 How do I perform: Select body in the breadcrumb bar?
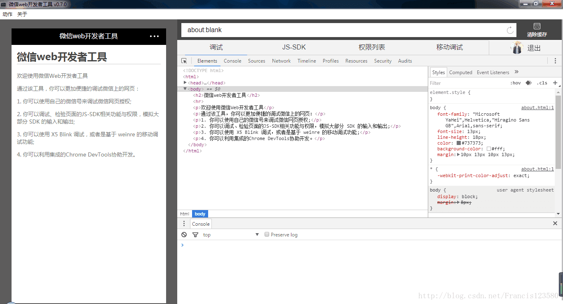click(x=200, y=214)
